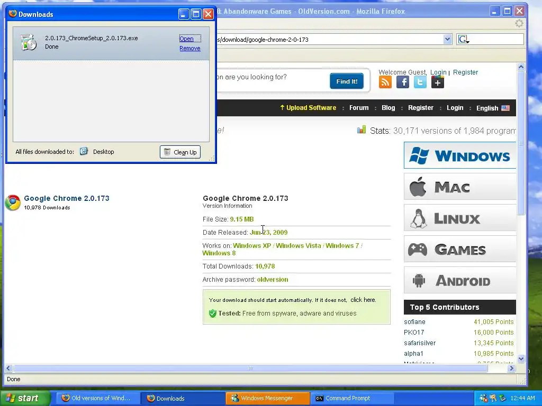
Task: Click the 'oldversion' archive password text
Action: 273,280
